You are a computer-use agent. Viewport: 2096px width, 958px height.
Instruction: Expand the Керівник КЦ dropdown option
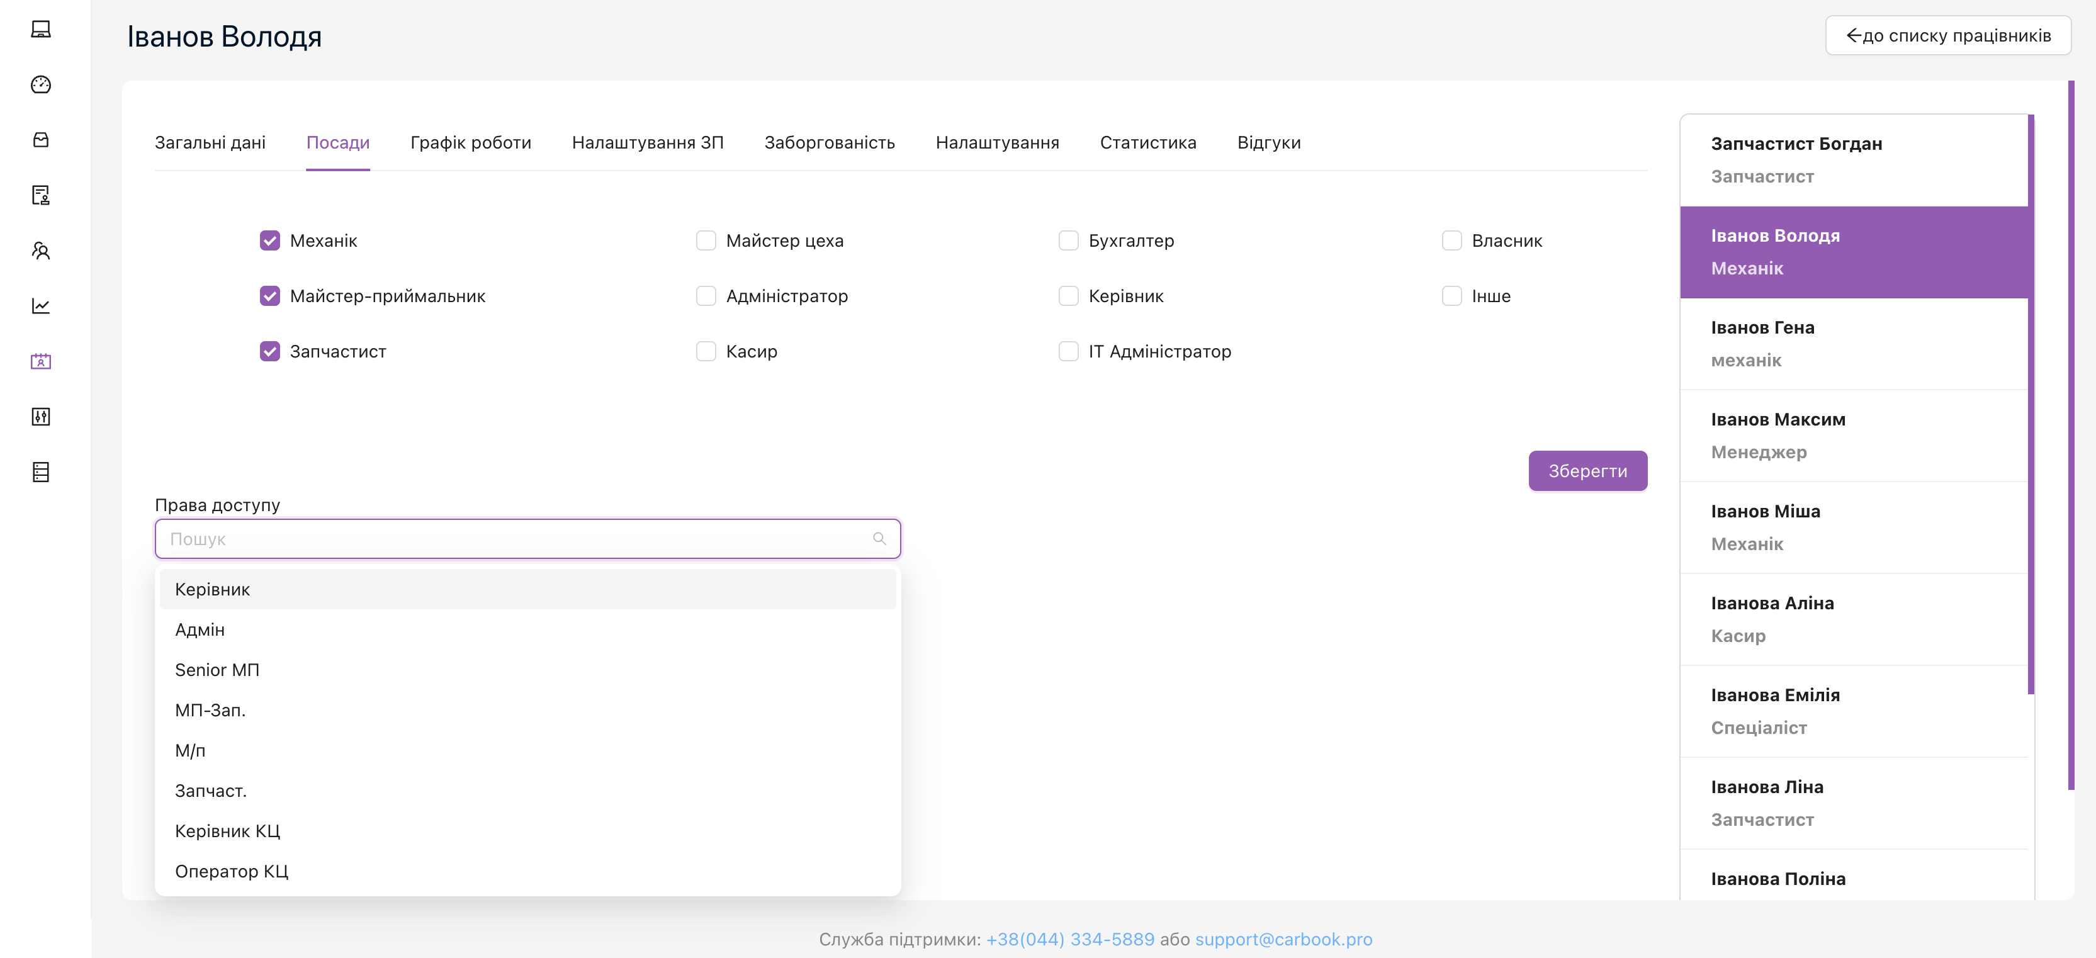click(227, 830)
